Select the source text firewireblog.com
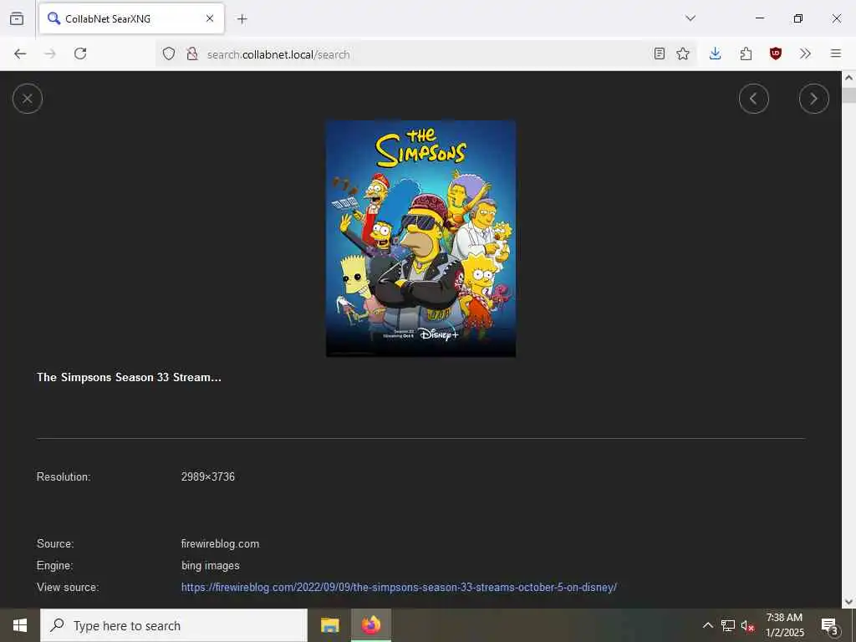Viewport: 856px width, 642px height. (x=220, y=543)
